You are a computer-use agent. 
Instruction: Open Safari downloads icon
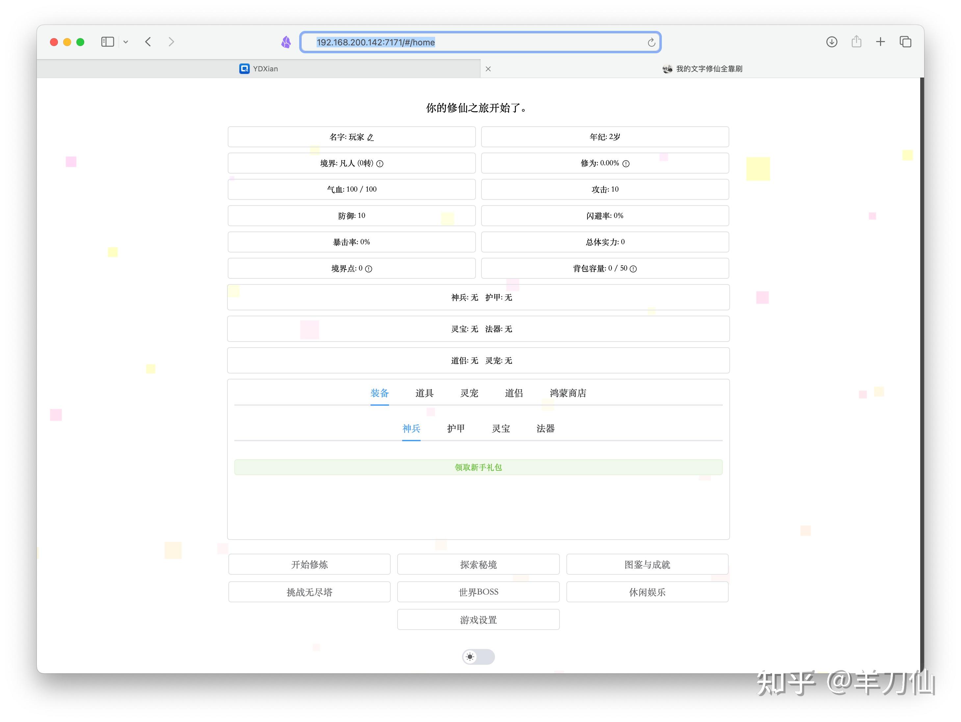pyautogui.click(x=832, y=42)
